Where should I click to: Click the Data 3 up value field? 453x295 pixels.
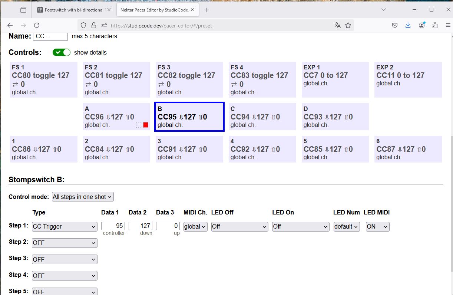[168, 226]
